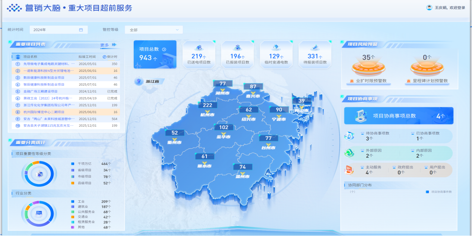Click the 营销大脑 logo icon
The height and width of the screenshot is (236, 472).
(13, 8)
